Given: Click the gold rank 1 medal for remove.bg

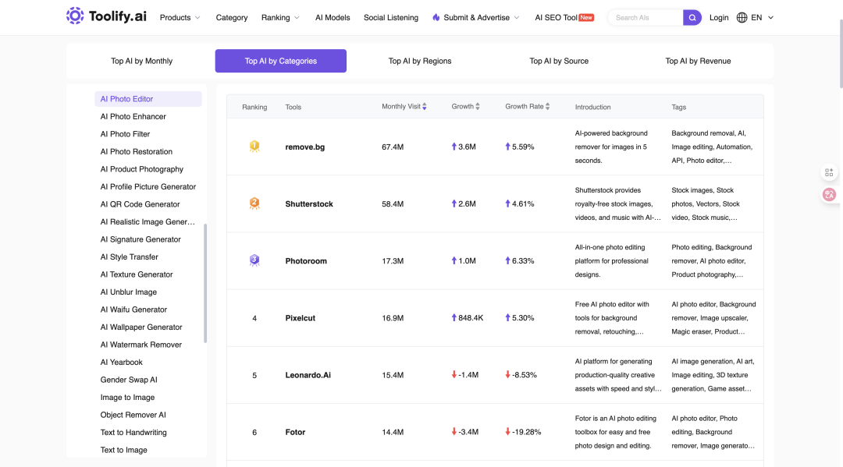Looking at the screenshot, I should pyautogui.click(x=254, y=146).
